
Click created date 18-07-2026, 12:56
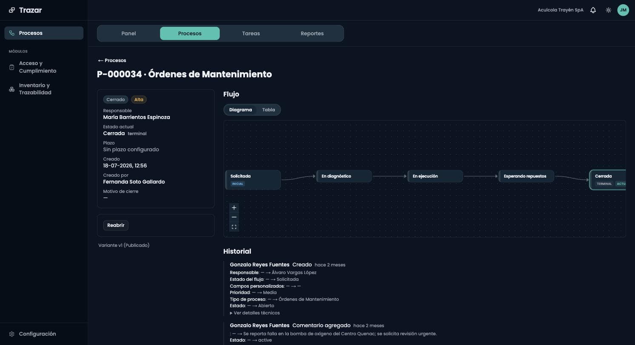125,166
